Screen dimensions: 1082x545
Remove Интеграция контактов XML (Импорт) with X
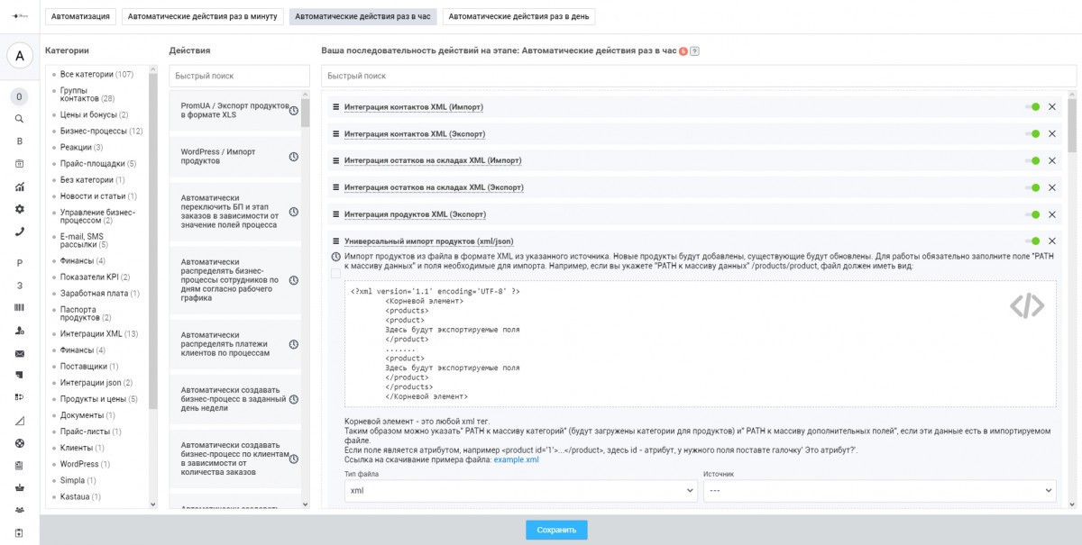pos(1051,107)
